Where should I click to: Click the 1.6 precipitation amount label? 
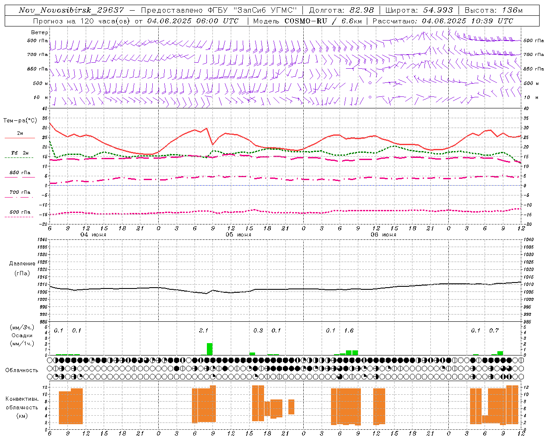point(349,330)
